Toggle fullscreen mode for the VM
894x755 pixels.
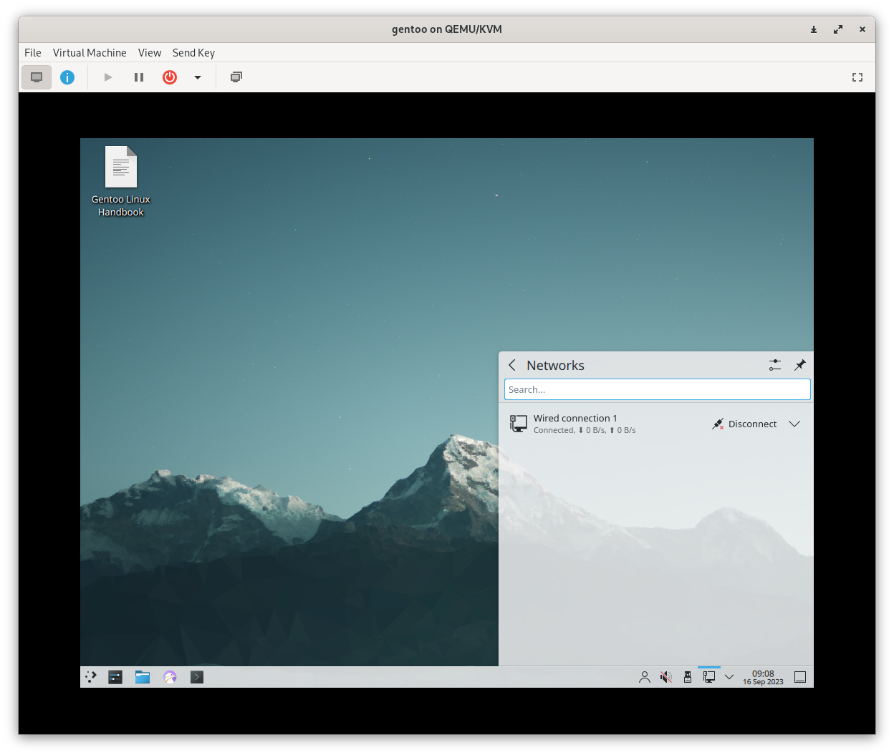click(x=857, y=77)
